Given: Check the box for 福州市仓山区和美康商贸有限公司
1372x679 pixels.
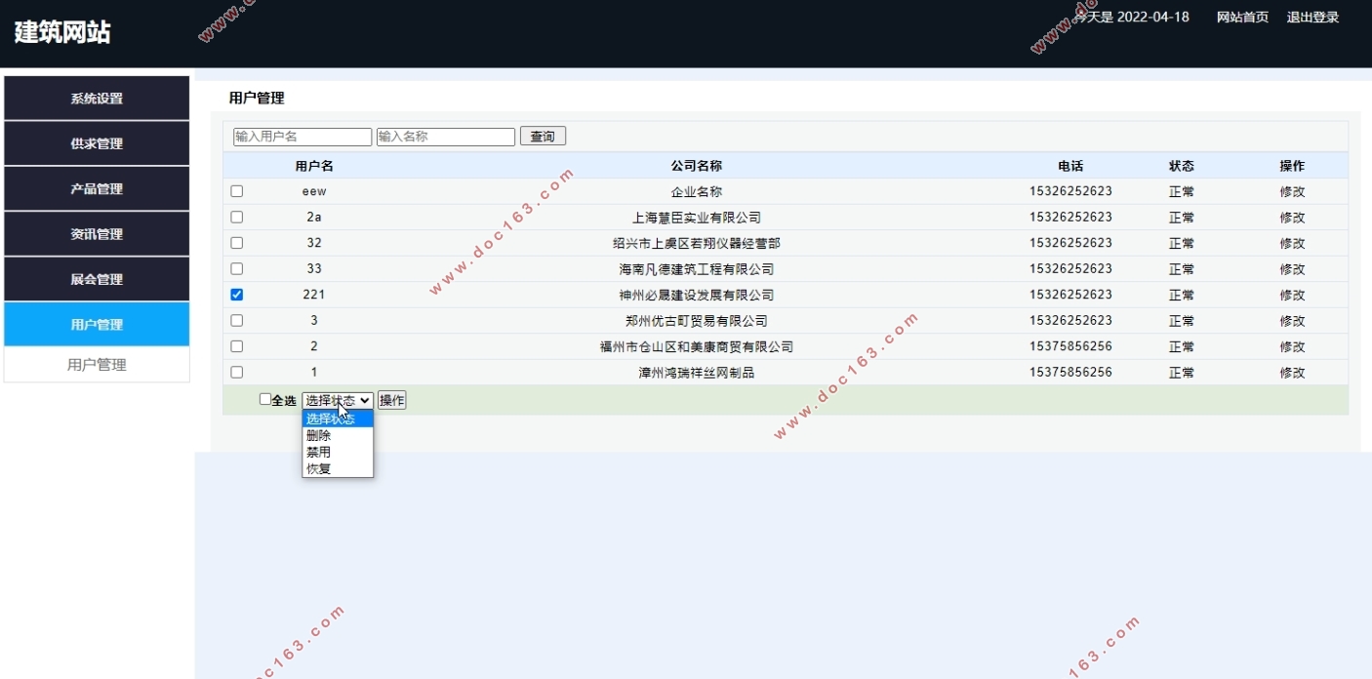Looking at the screenshot, I should 236,346.
